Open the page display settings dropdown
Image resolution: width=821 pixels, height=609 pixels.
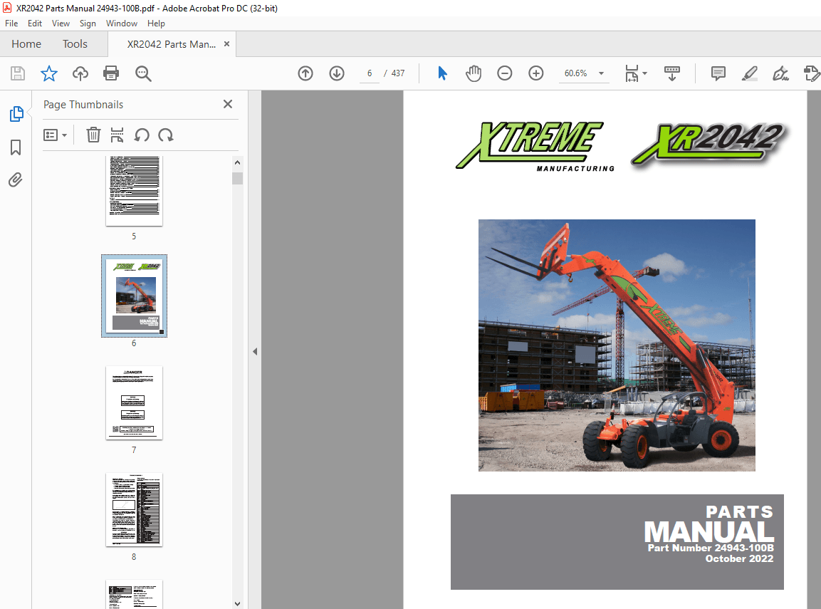click(x=636, y=73)
